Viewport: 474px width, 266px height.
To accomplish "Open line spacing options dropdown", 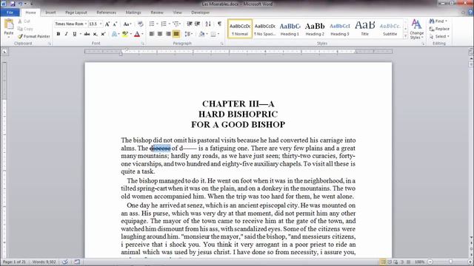I will (x=192, y=34).
